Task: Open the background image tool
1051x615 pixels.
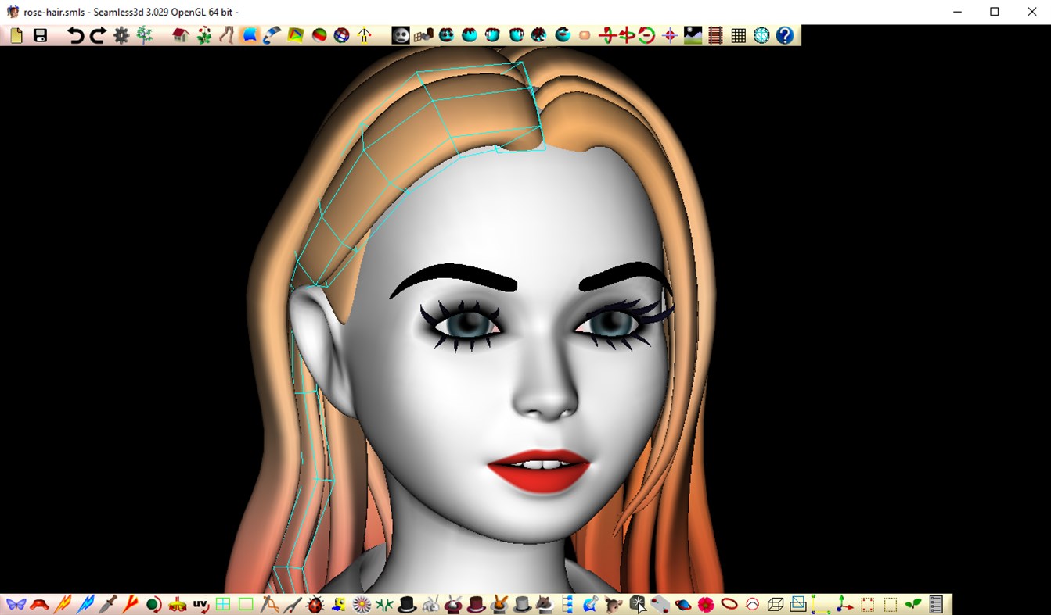Action: (692, 34)
